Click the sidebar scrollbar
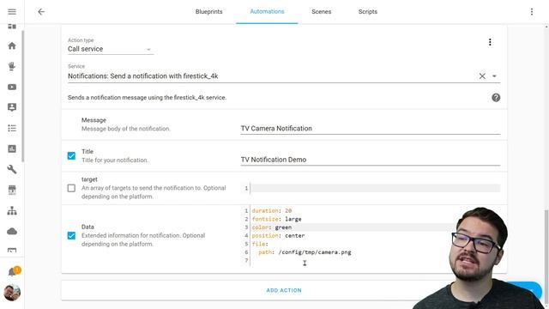Screen dimensions: 549x309 click(x=23, y=96)
